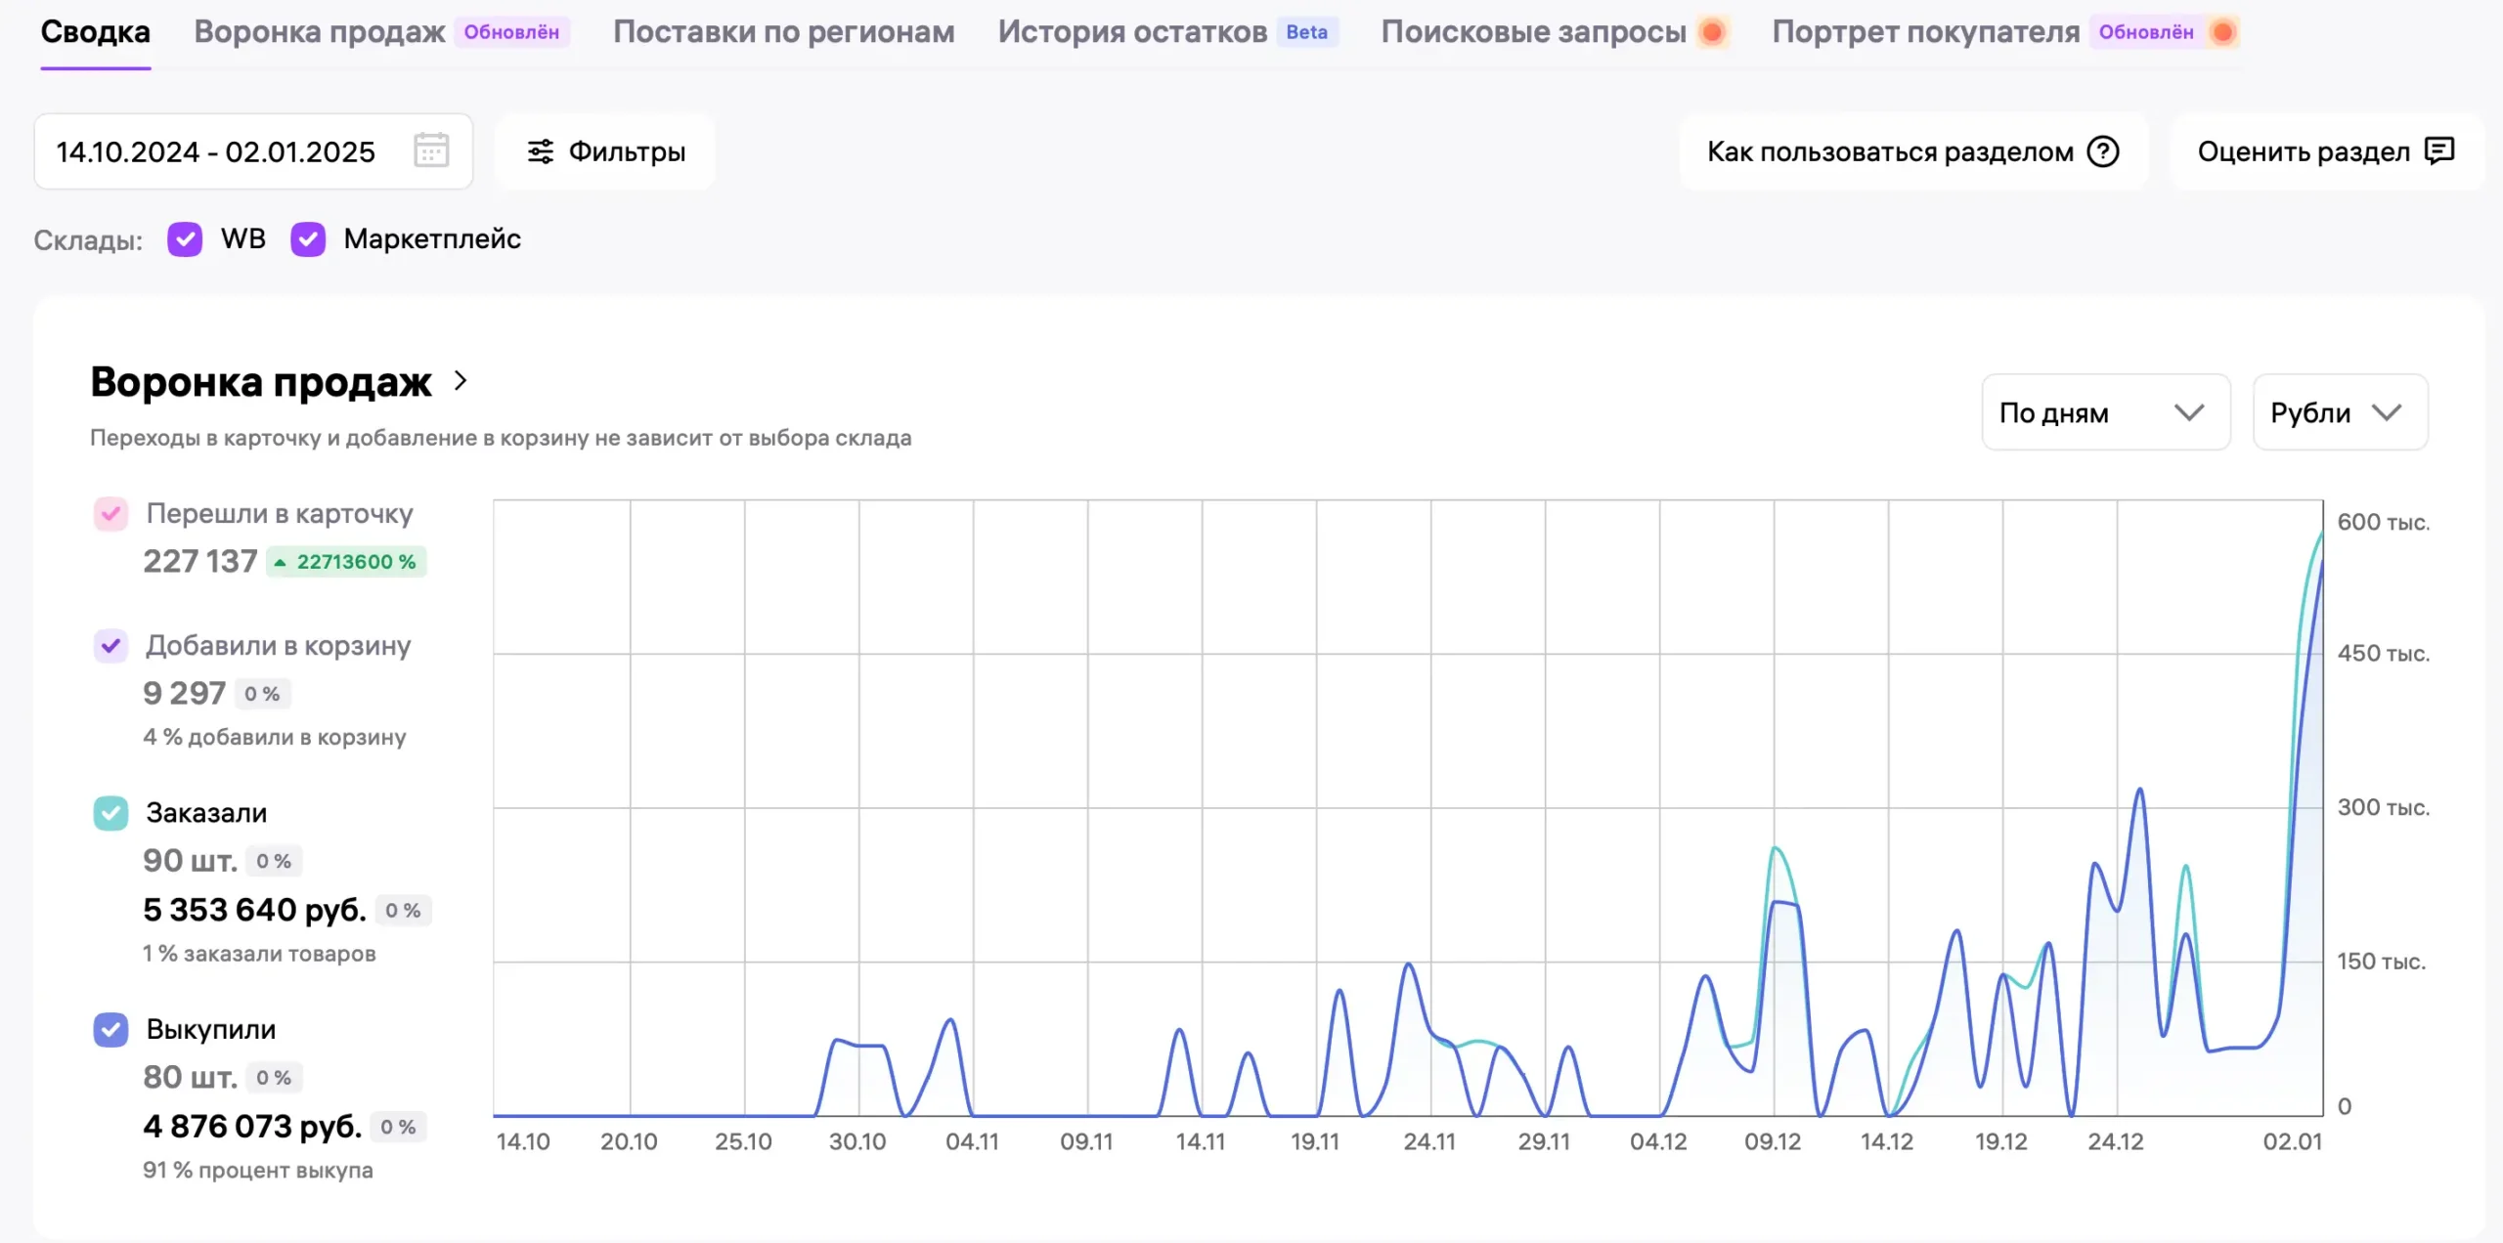Uncheck the WB warehouse checkbox
Viewport: 2503px width, 1243px height.
click(x=185, y=239)
